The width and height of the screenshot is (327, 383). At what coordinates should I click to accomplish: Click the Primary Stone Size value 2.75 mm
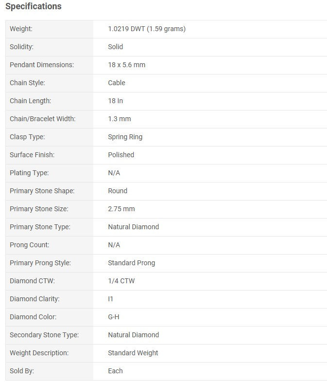(121, 209)
